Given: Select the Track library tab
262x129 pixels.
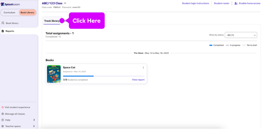Looking at the screenshot, I should coord(52,21).
